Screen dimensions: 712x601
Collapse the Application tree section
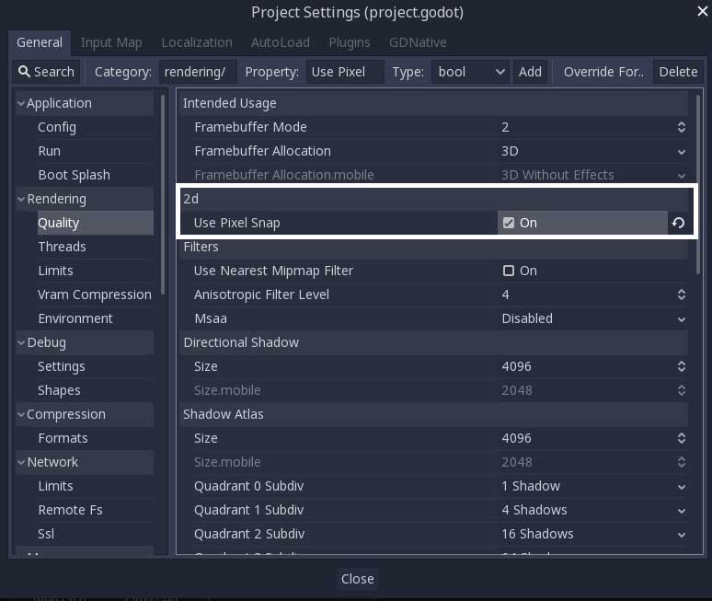tap(21, 103)
